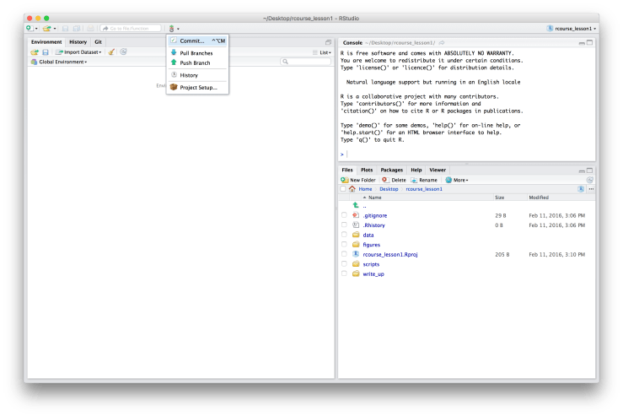Image resolution: width=623 pixels, height=417 pixels.
Task: Check the box next to the write_up folder
Action: (x=344, y=273)
